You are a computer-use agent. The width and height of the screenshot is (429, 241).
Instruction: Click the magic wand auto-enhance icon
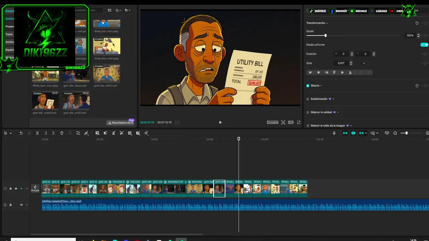pos(122,133)
